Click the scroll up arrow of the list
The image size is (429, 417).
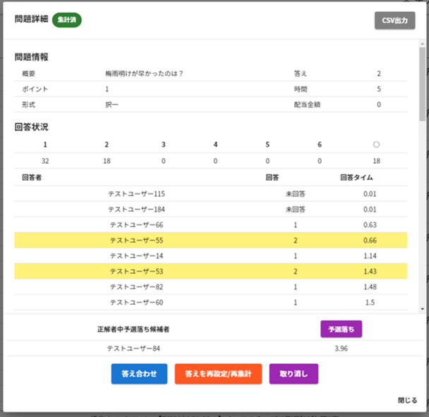[423, 44]
